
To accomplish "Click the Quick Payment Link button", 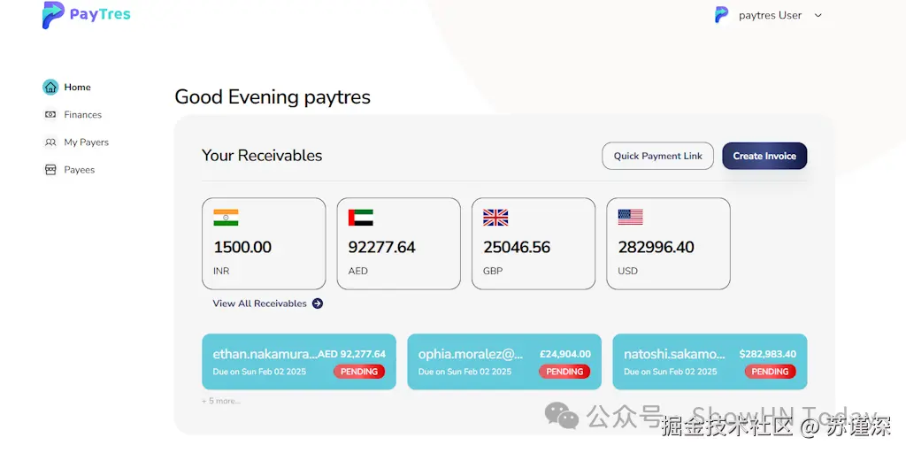I will pos(657,156).
